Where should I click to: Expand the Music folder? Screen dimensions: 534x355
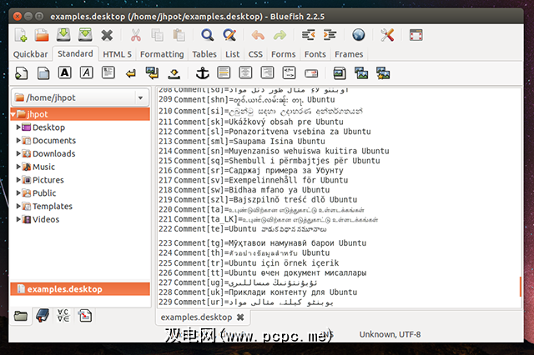(18, 167)
